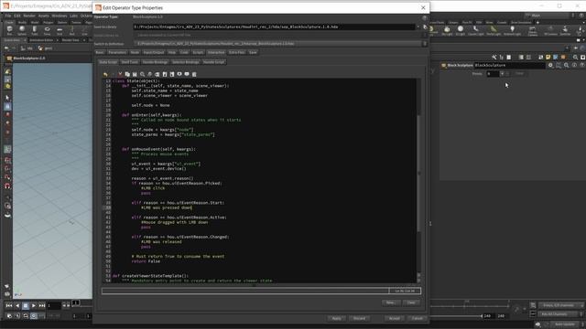The width and height of the screenshot is (586, 329).
Task: Click the magnifier search icon in script toolbar
Action: [x=143, y=74]
